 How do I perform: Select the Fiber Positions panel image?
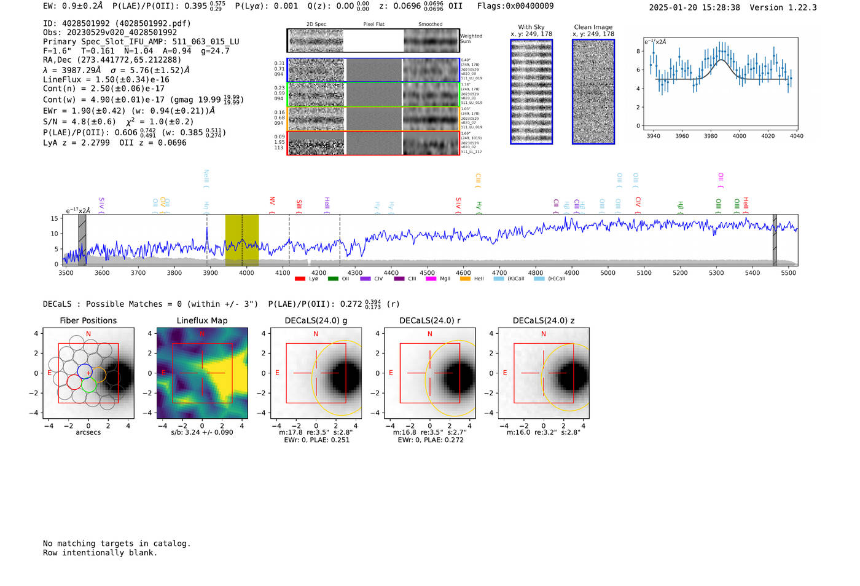(x=88, y=373)
